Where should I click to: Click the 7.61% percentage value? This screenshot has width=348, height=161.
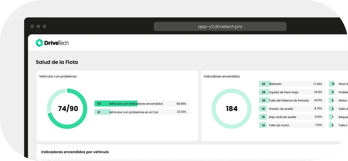point(318,125)
